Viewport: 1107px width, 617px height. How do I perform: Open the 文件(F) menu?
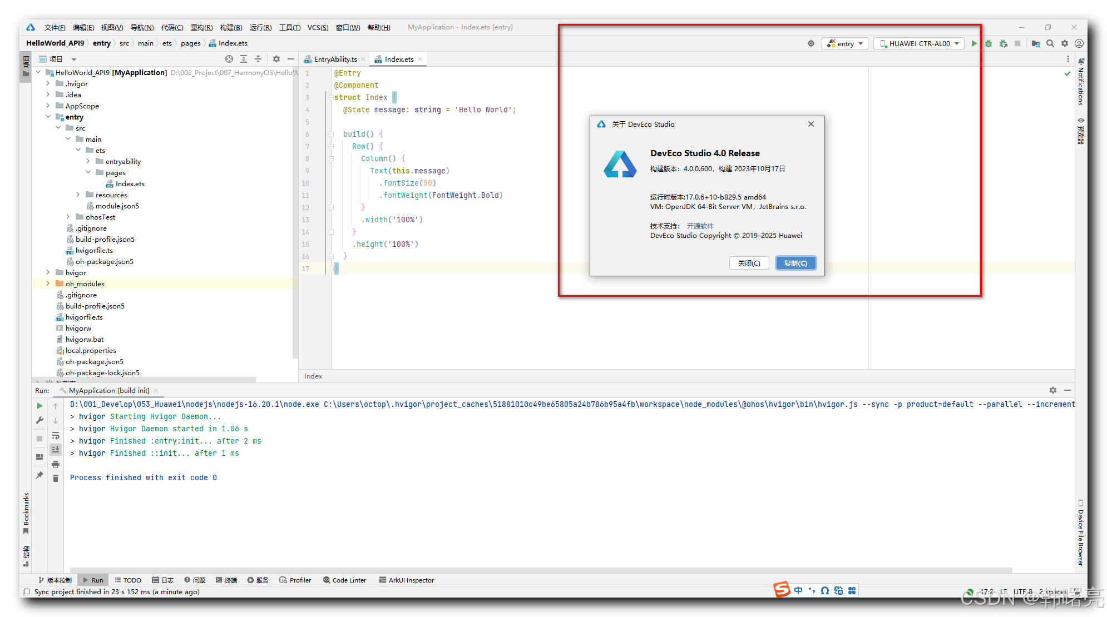55,27
